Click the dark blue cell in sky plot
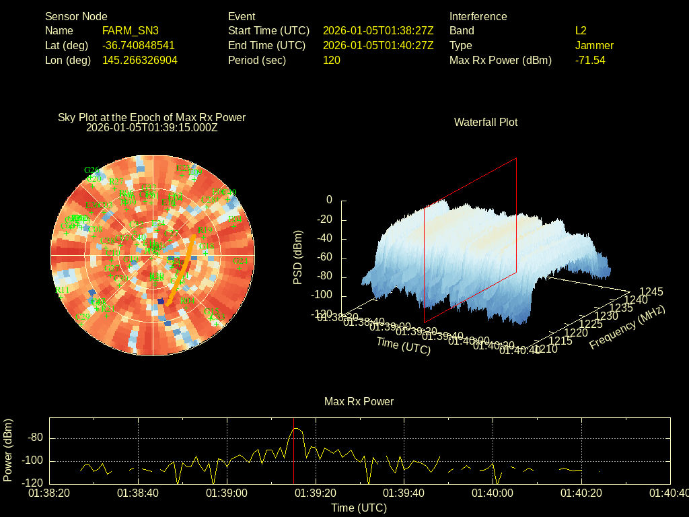Image resolution: width=689 pixels, height=517 pixels. tap(160, 301)
